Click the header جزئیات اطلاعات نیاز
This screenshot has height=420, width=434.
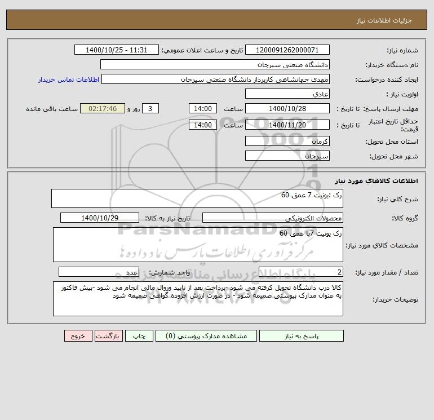(384, 20)
